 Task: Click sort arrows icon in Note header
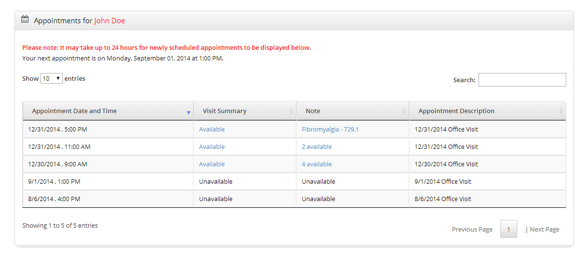tap(404, 111)
